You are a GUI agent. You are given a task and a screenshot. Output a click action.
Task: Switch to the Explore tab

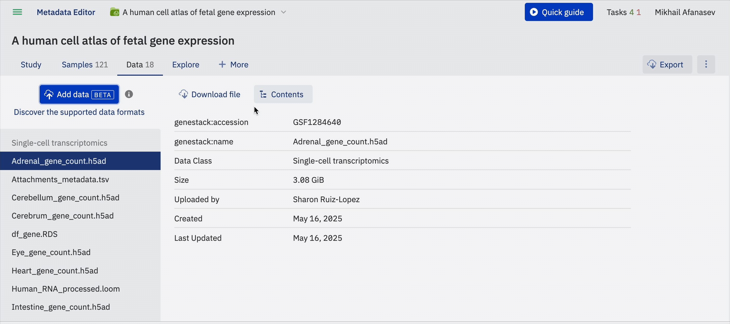tap(186, 65)
